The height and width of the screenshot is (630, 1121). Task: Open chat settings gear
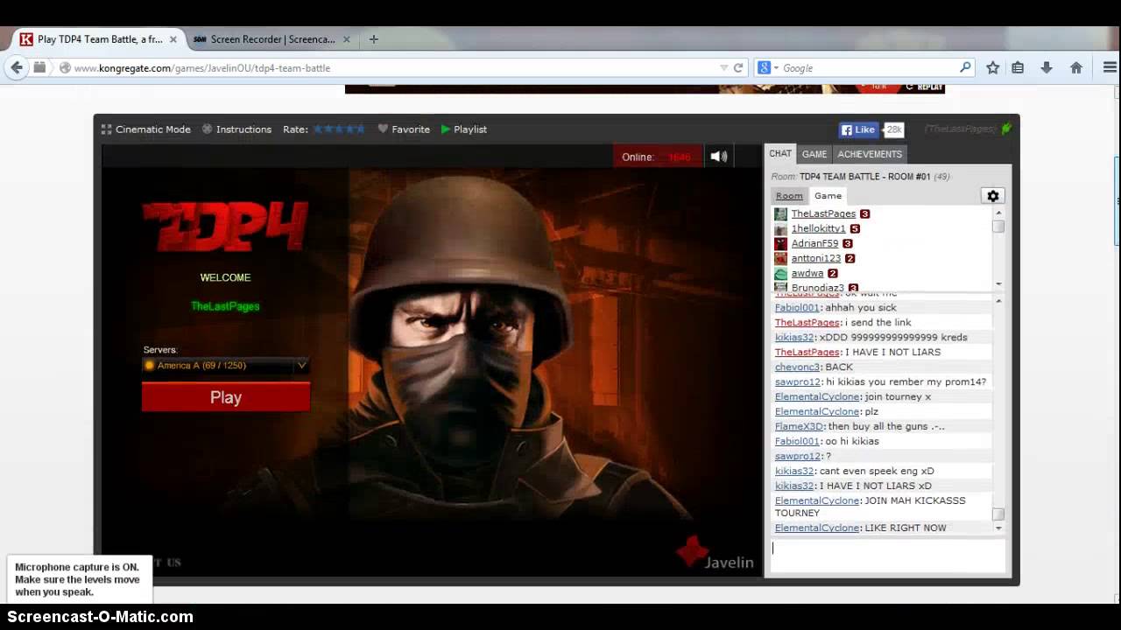pyautogui.click(x=993, y=196)
